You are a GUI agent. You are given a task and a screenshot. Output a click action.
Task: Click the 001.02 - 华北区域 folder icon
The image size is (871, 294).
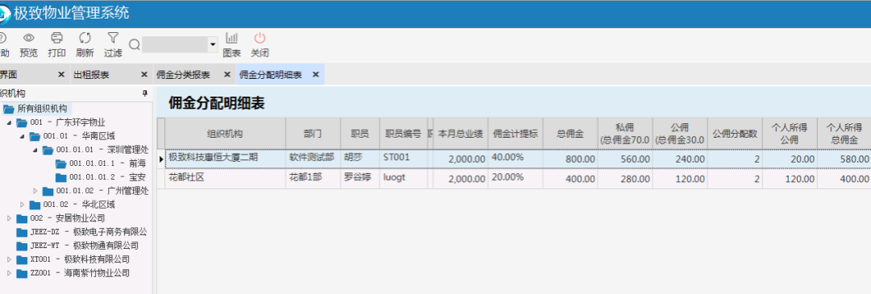(35, 205)
